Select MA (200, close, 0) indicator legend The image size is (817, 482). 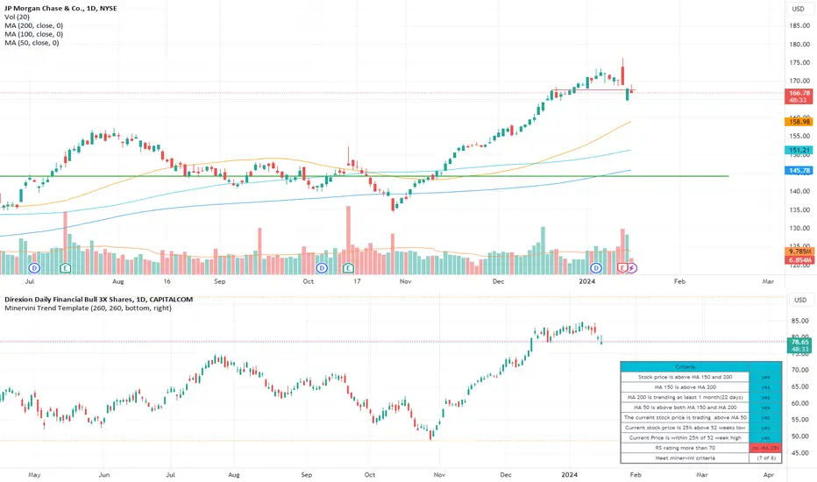[x=34, y=25]
